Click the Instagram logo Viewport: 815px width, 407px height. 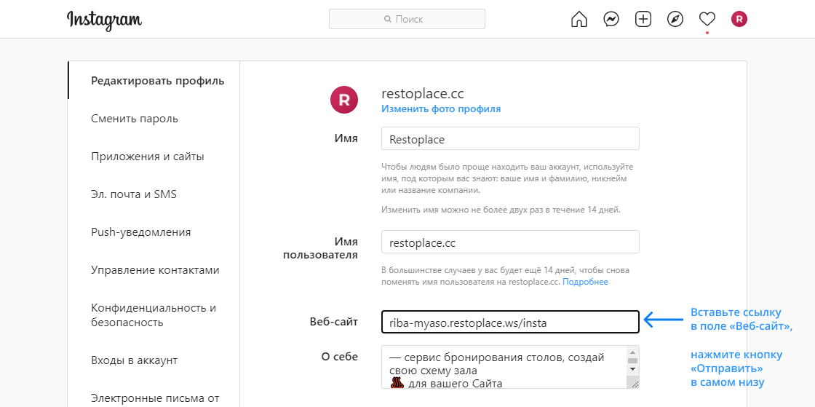[104, 20]
